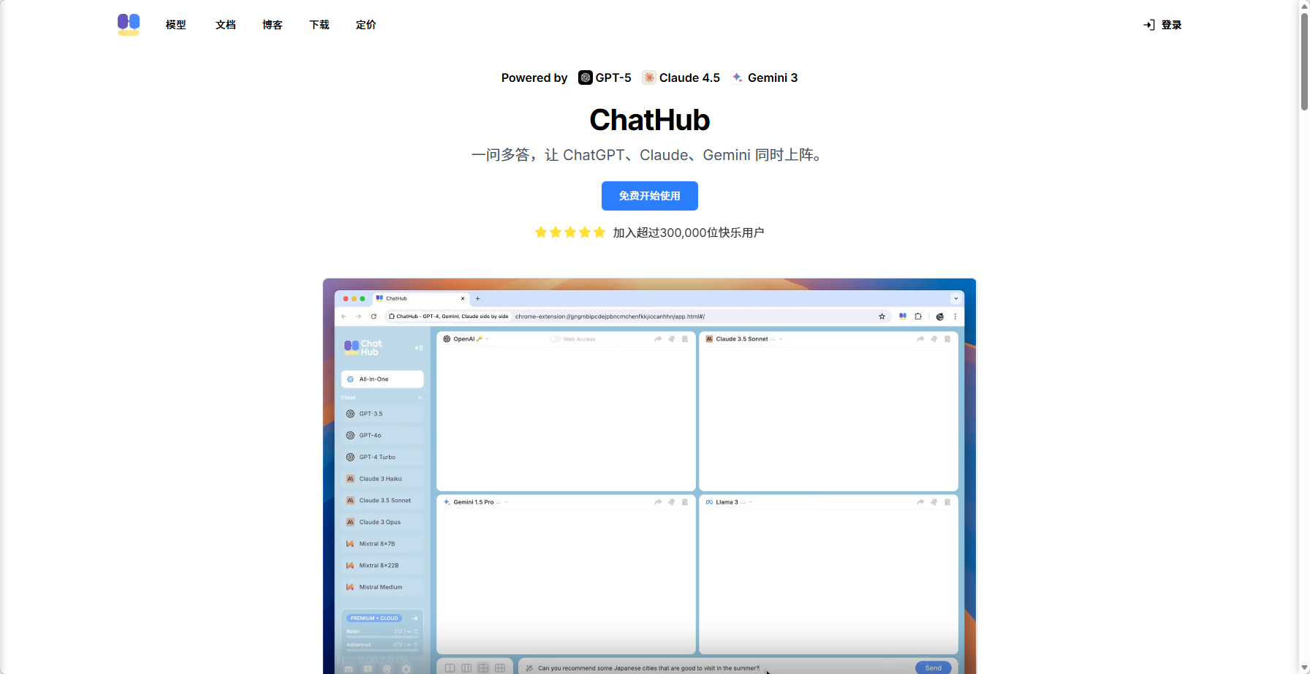Click the ChatHub main heading
The height and width of the screenshot is (674, 1310).
(650, 120)
